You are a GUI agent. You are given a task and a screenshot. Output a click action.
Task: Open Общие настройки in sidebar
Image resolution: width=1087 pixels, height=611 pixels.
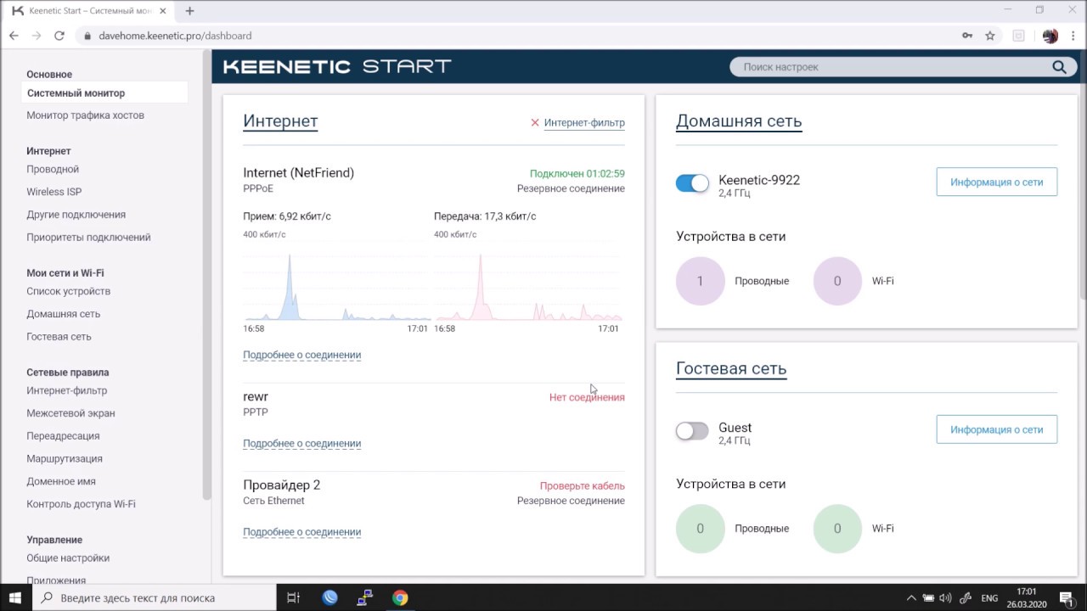(68, 558)
